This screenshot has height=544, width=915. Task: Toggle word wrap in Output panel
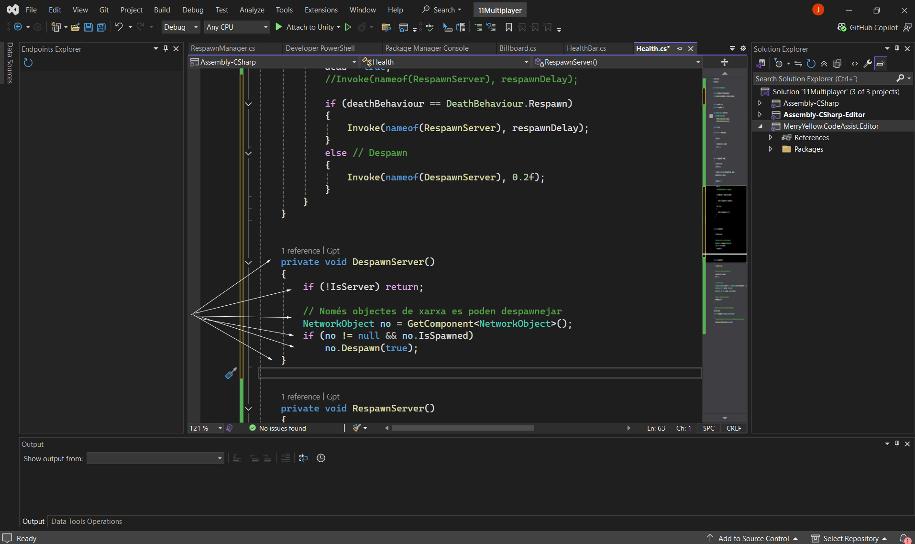coord(303,458)
